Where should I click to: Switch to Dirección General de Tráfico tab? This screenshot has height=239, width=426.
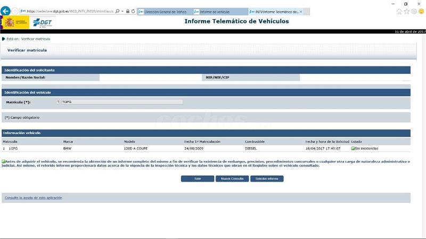point(164,12)
